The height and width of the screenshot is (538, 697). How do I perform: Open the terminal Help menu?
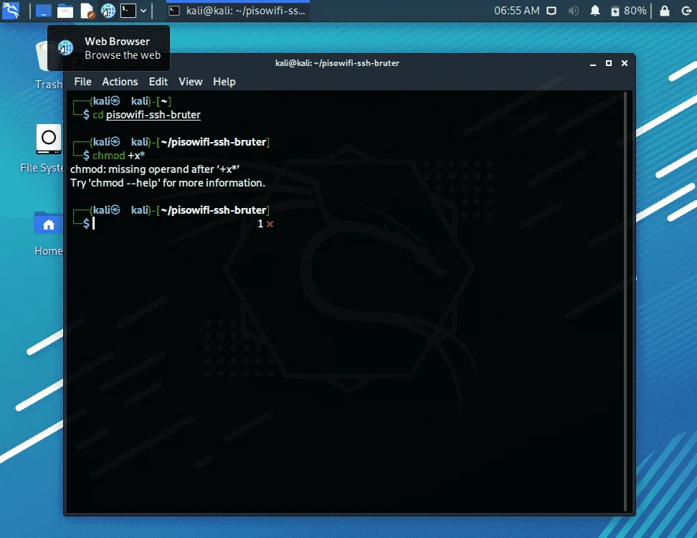tap(224, 82)
